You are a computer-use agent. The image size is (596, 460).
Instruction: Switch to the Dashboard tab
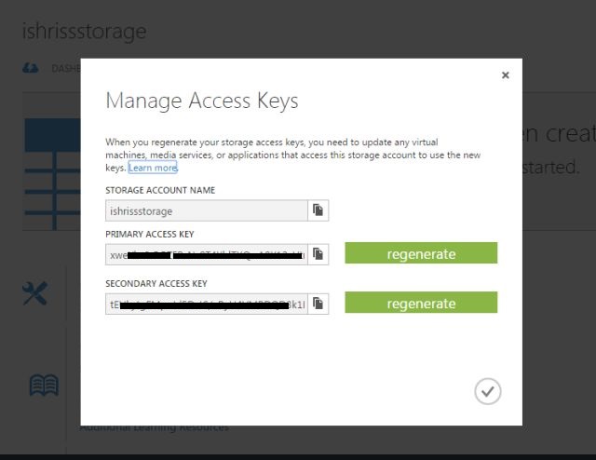coord(65,68)
